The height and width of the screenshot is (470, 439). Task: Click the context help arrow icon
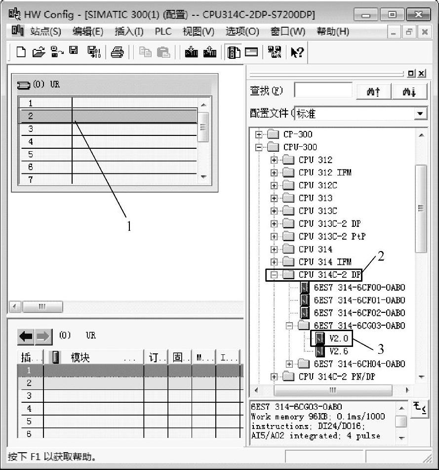click(297, 52)
